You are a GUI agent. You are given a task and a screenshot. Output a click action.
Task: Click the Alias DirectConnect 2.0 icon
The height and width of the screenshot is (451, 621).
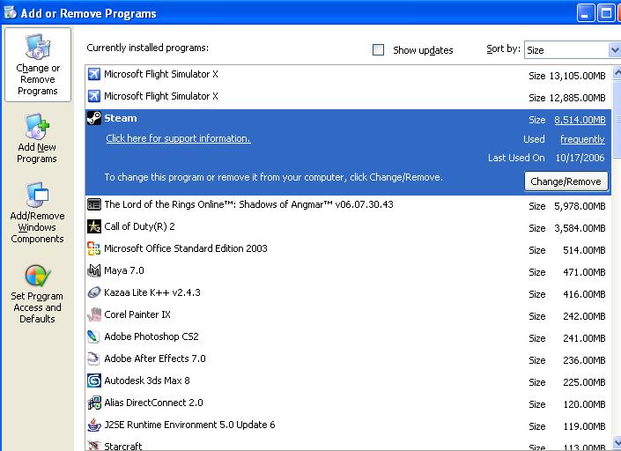(94, 403)
